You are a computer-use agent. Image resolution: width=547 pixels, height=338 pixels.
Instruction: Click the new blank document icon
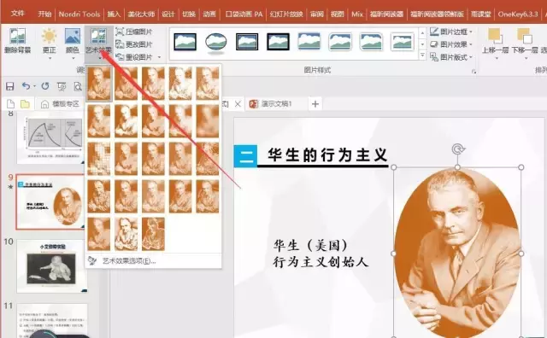point(10,104)
